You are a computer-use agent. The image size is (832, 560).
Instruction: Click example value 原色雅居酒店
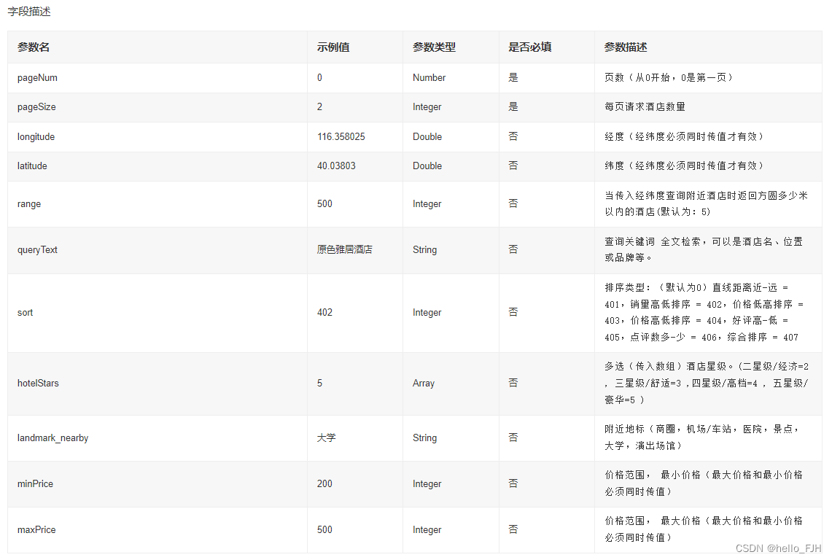coord(345,249)
